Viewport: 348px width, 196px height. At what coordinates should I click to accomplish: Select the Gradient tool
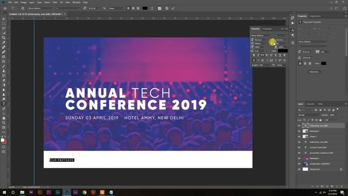click(x=4, y=85)
